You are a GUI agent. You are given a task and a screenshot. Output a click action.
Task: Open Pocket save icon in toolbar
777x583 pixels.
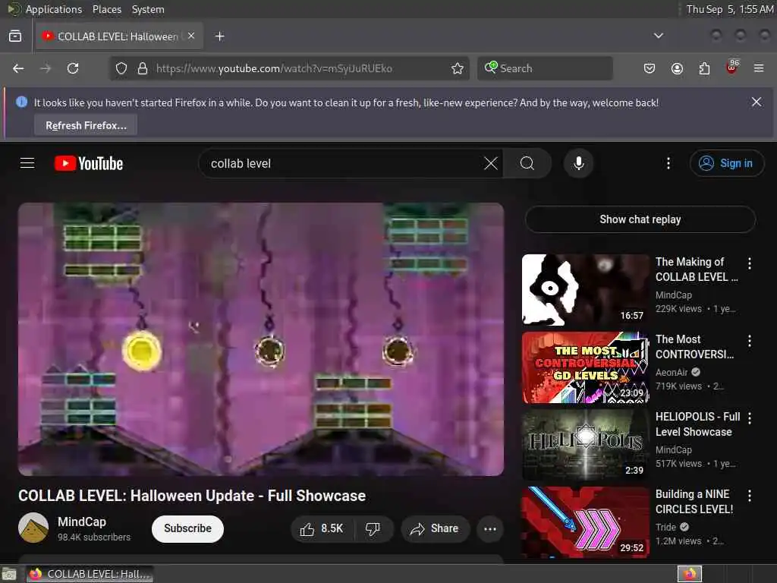click(650, 68)
